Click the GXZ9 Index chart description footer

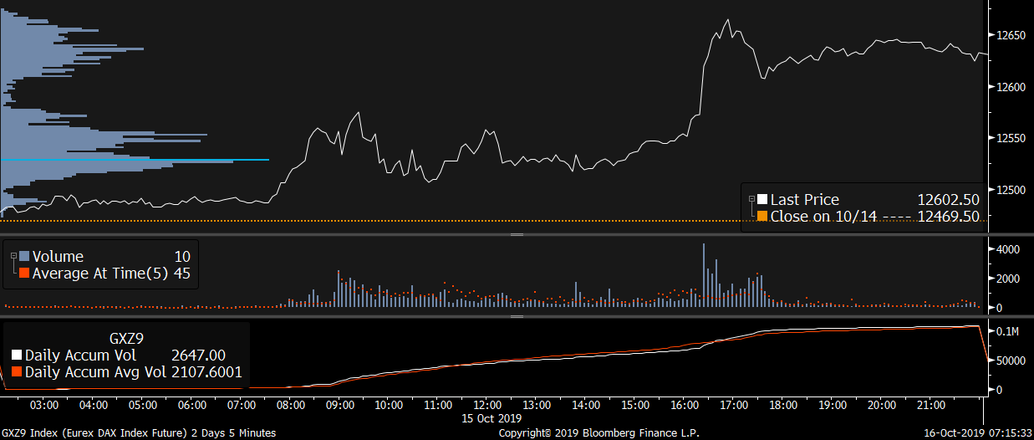[140, 433]
